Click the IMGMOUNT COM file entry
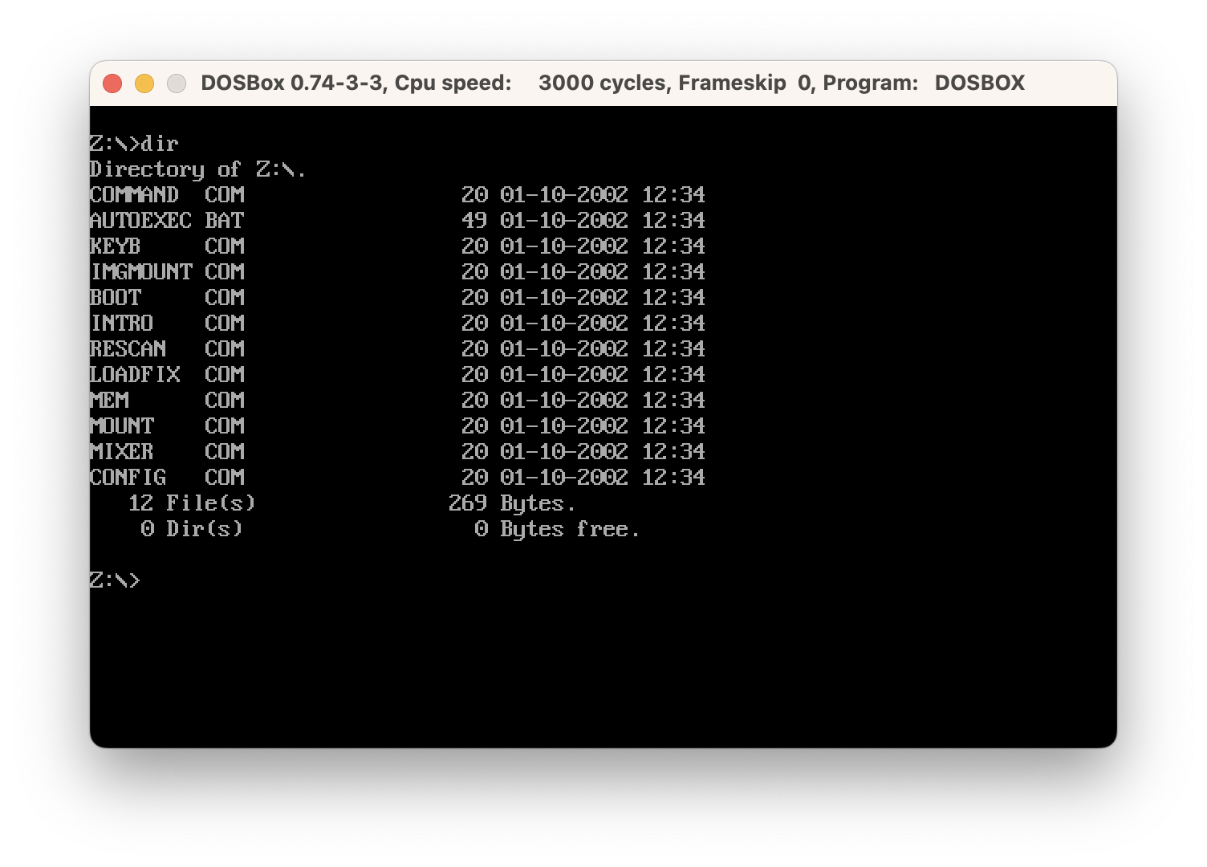Viewport: 1207px width, 867px height. tap(398, 272)
